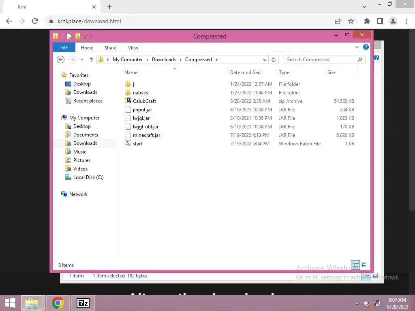Show hidden tray icons arrow
The height and width of the screenshot is (311, 415).
pos(357,303)
